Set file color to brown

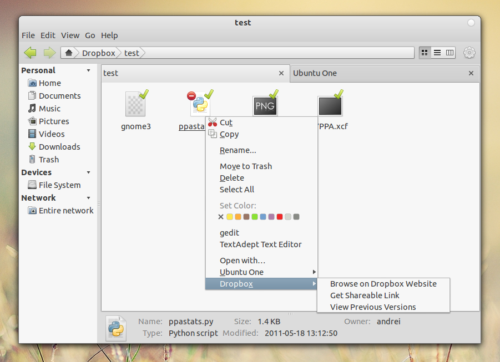tap(246, 217)
